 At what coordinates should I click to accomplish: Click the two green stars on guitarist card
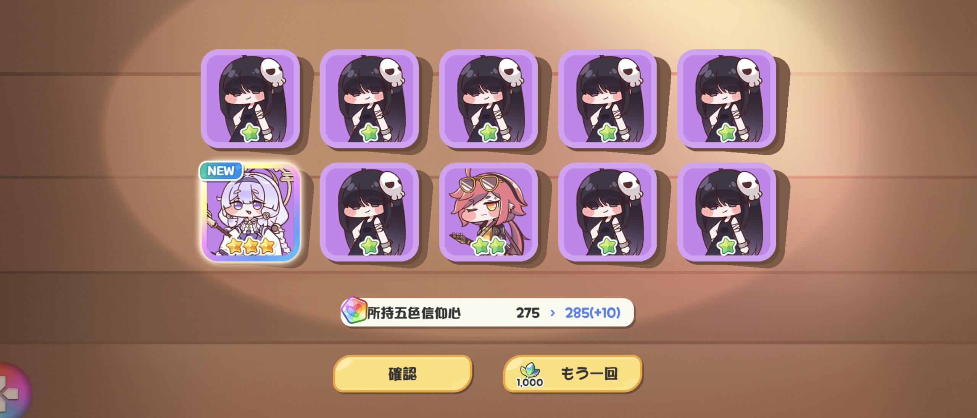(489, 246)
